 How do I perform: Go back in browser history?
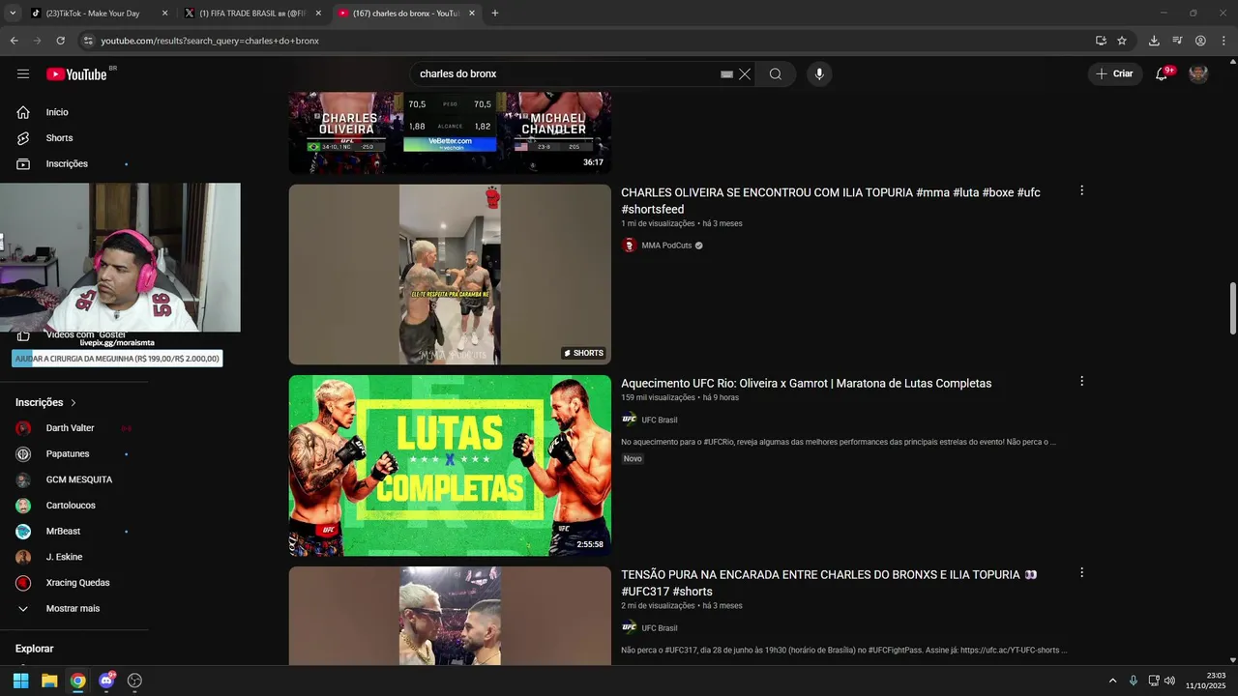[15, 41]
